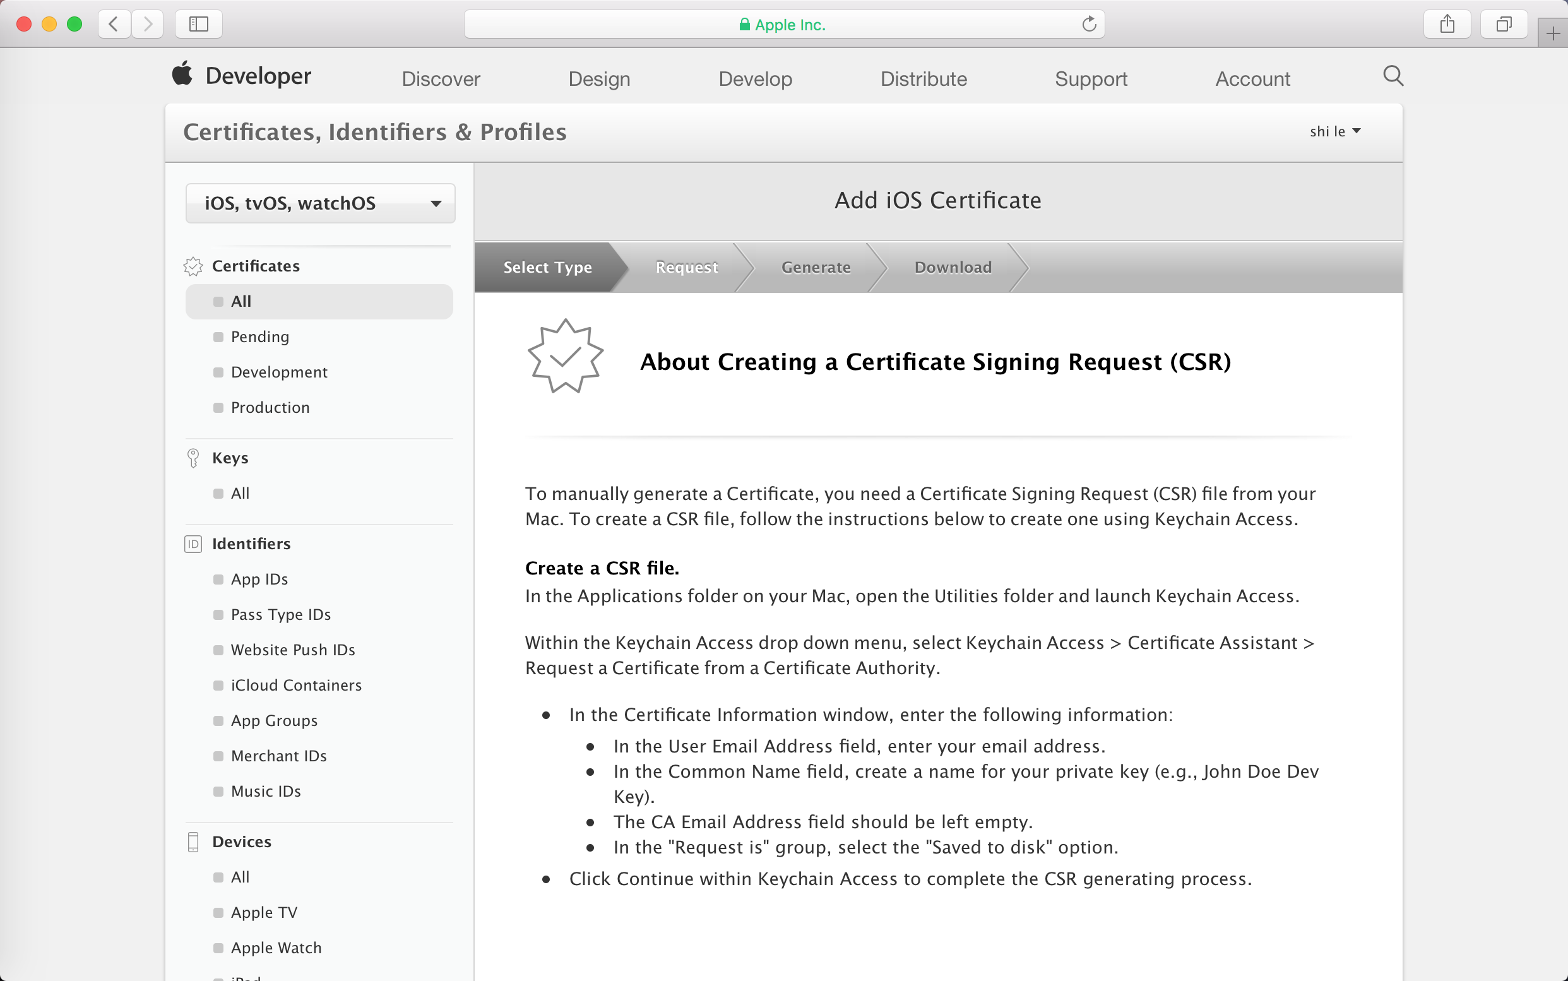1568x981 pixels.
Task: Go forward with Safari's forward arrow
Action: point(147,25)
